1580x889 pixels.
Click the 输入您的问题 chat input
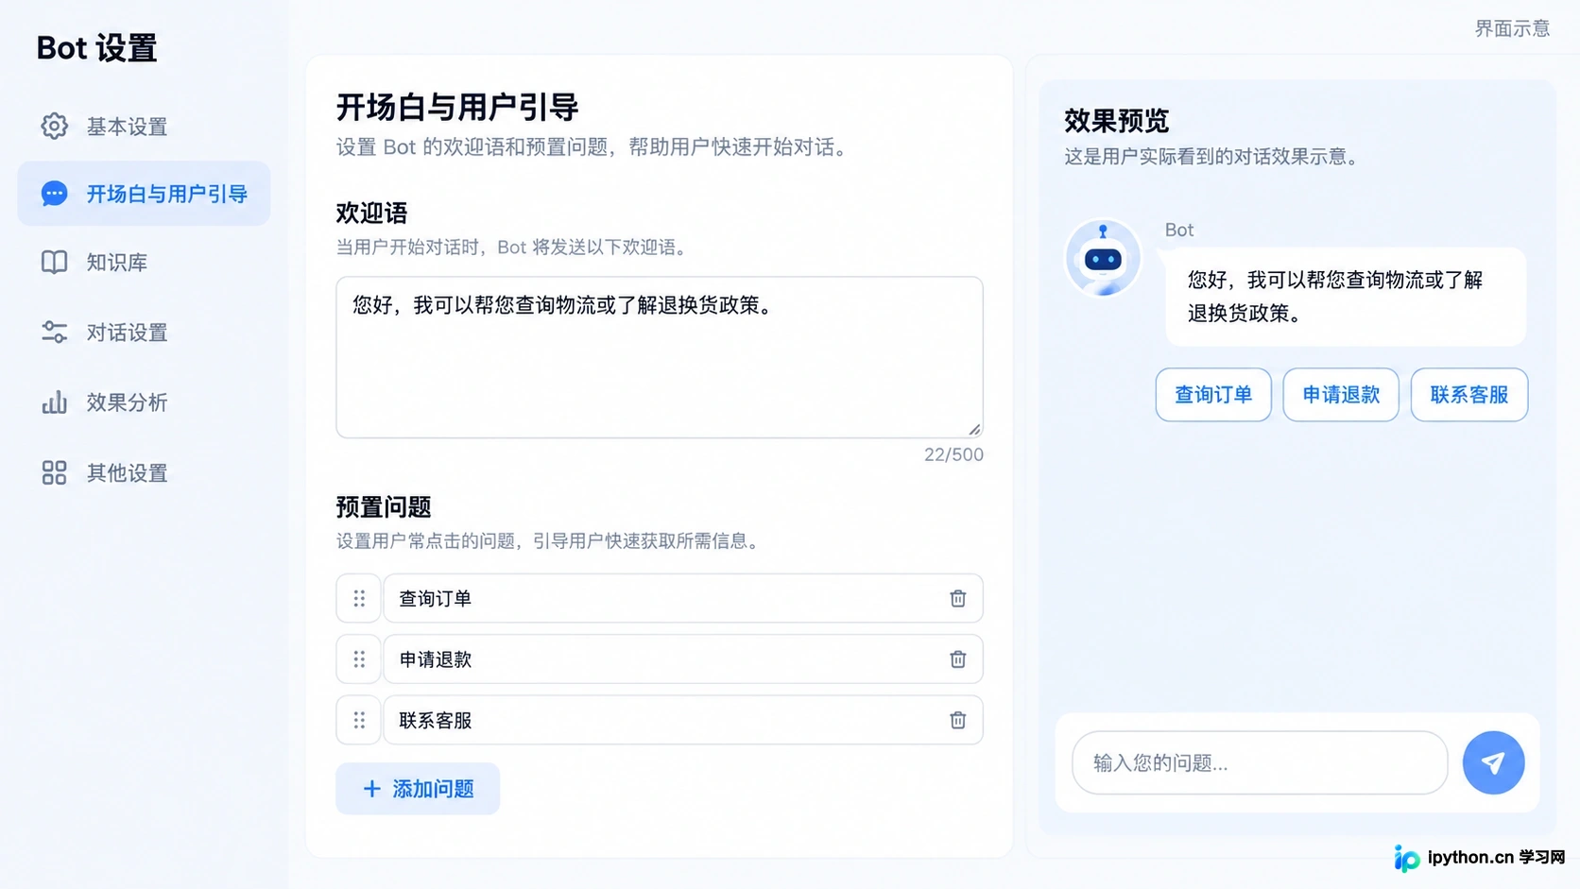pyautogui.click(x=1260, y=762)
